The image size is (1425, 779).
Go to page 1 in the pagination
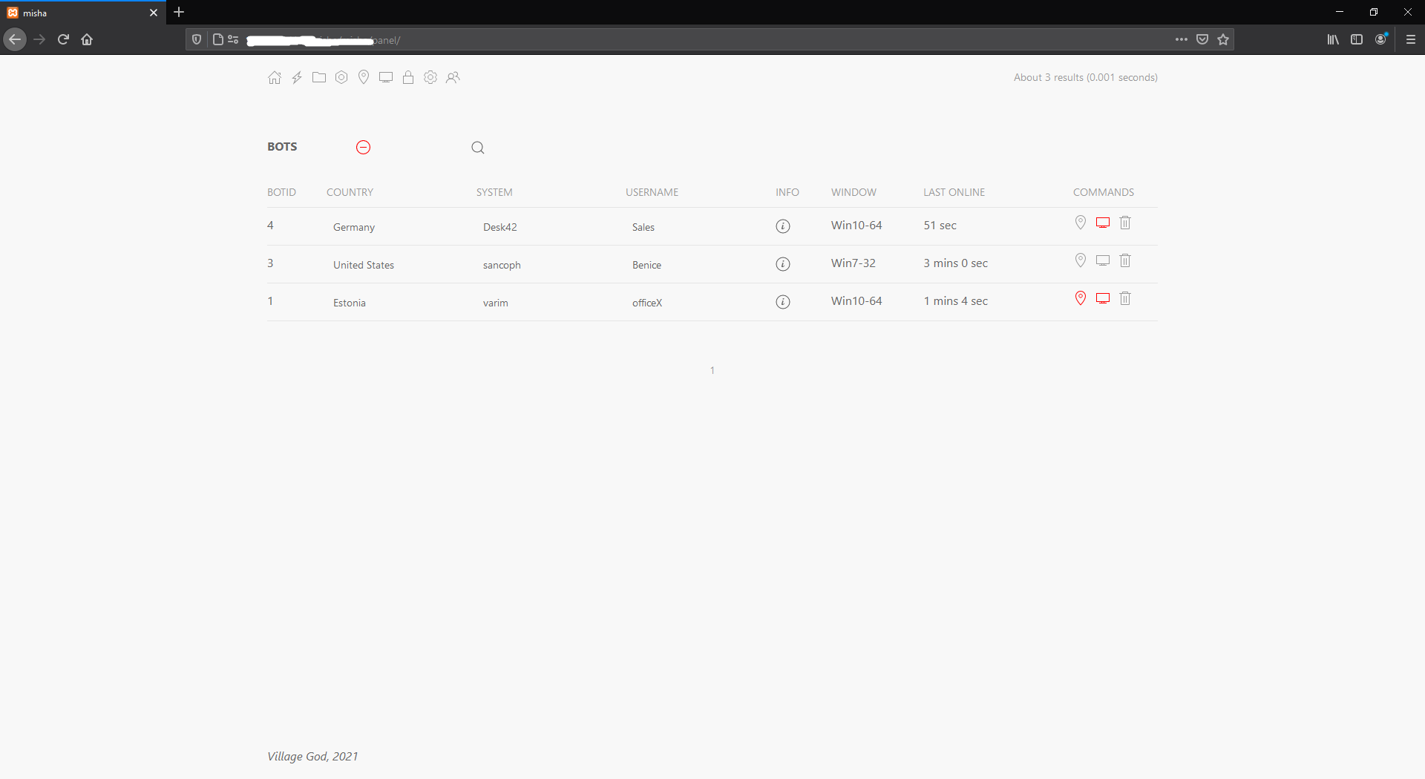click(x=712, y=370)
